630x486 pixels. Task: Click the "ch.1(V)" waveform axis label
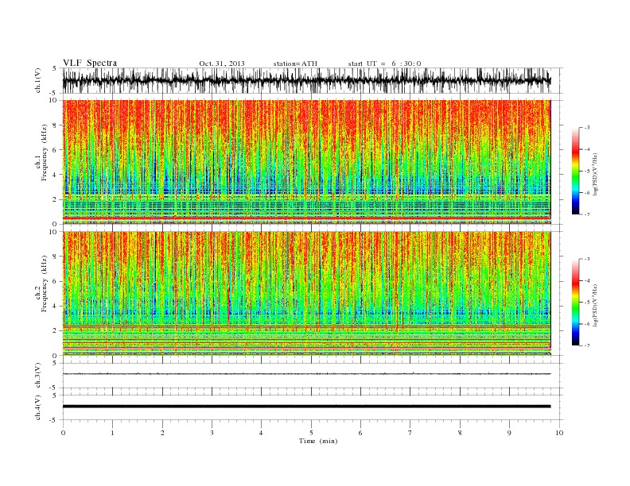(x=37, y=80)
